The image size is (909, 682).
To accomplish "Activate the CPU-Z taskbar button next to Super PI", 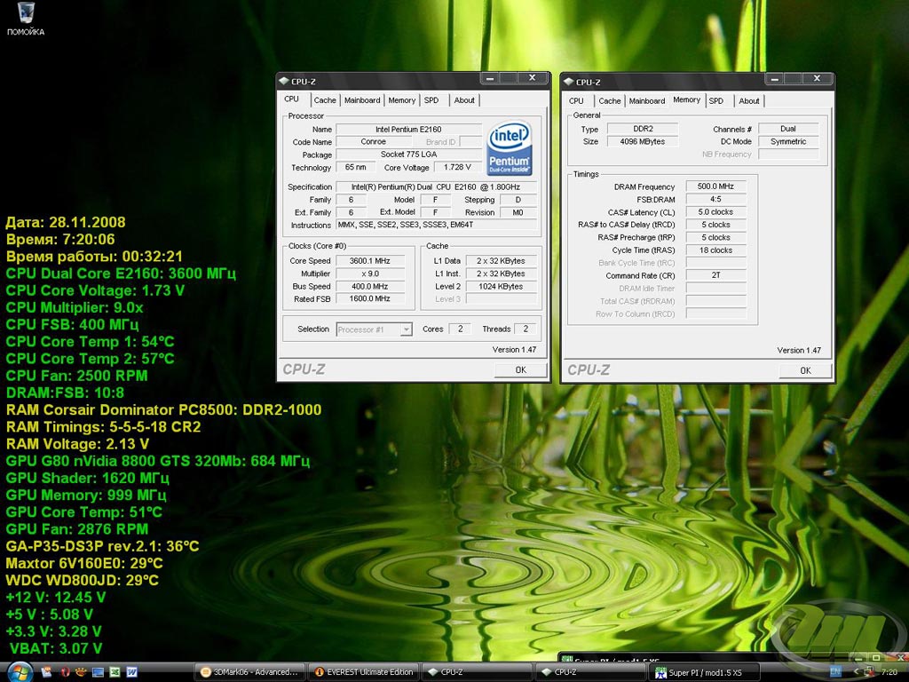I will point(590,672).
